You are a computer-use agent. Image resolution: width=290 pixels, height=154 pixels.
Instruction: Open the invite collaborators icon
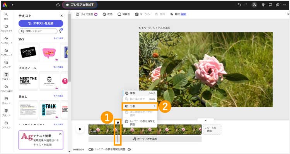pyautogui.click(x=254, y=5)
